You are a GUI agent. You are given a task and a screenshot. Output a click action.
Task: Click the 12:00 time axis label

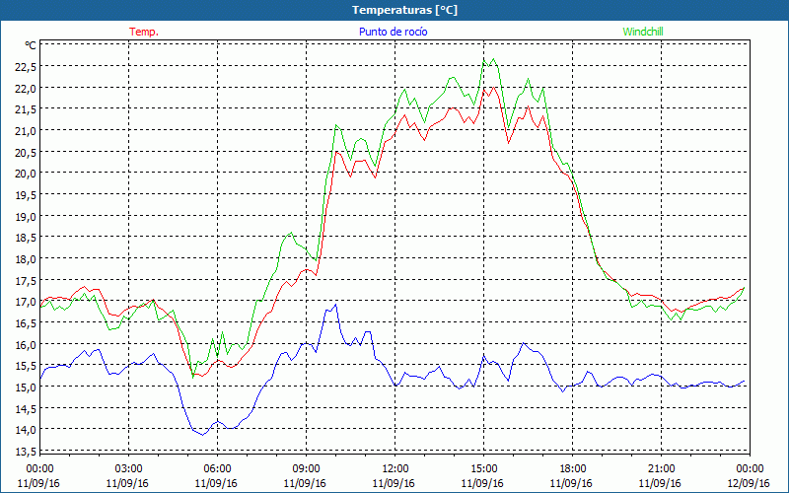(395, 469)
